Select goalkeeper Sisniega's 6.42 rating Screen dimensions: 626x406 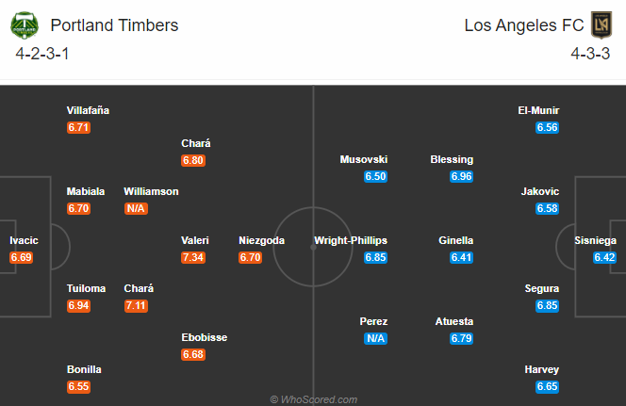[x=604, y=258]
